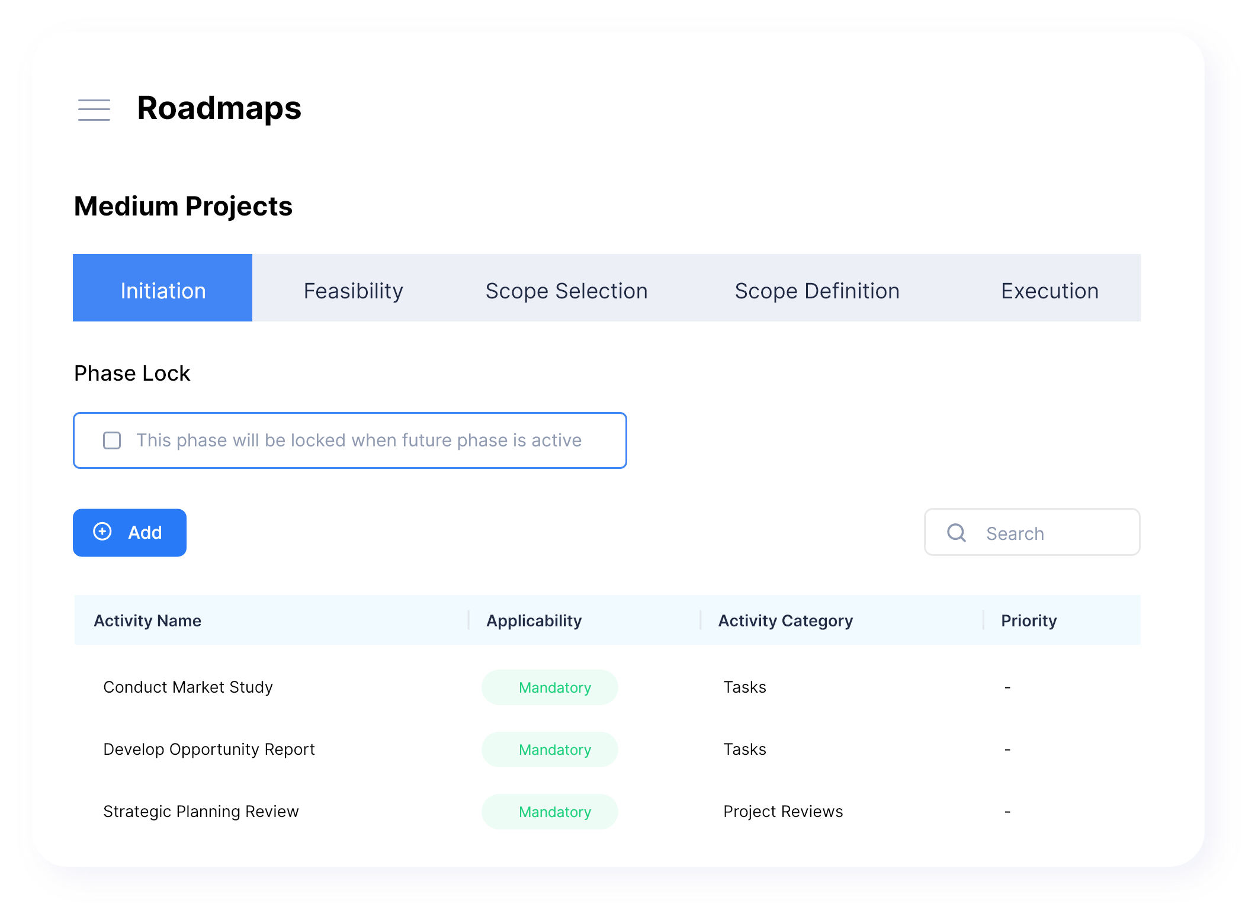
Task: Select the Scope Definition tab
Action: (x=817, y=291)
